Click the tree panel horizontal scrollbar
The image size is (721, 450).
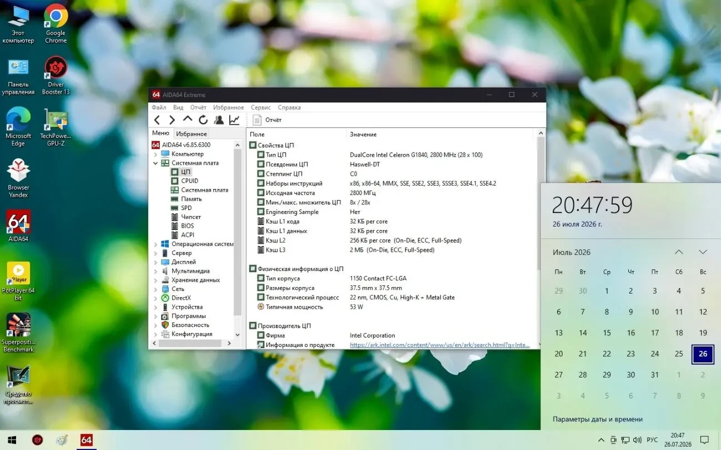tap(191, 344)
